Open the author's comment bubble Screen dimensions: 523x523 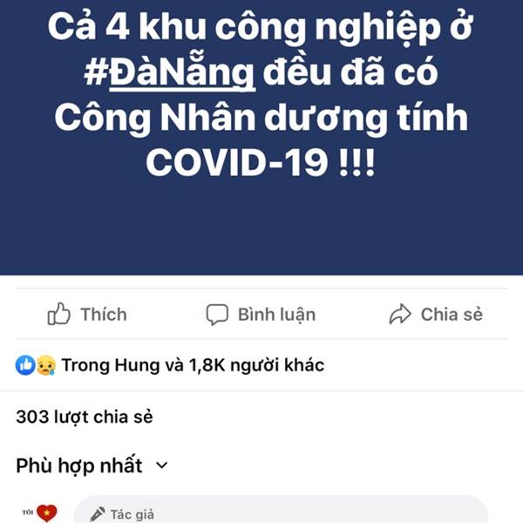coord(280,509)
